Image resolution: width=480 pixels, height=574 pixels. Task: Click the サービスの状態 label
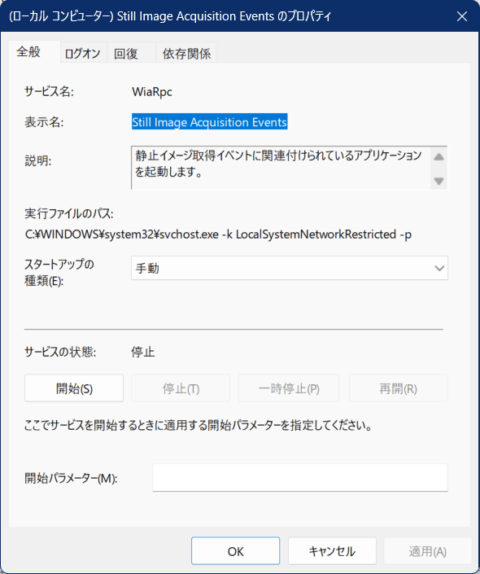[x=60, y=352]
